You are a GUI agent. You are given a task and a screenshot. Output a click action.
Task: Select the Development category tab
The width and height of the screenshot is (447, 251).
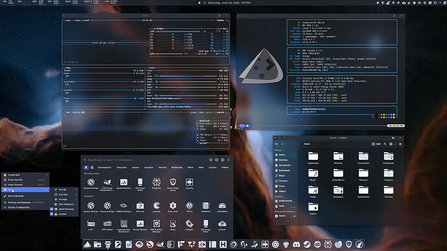(104, 168)
